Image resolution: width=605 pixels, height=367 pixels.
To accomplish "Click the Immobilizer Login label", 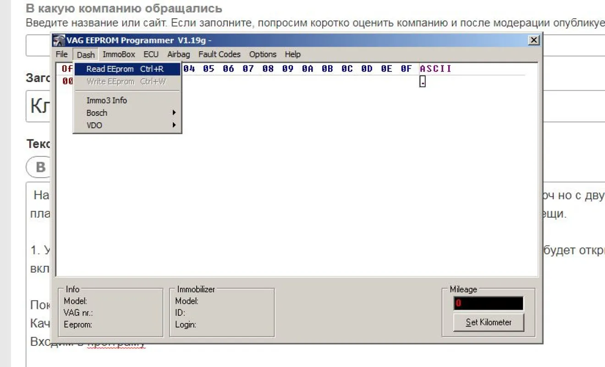I will (186, 324).
